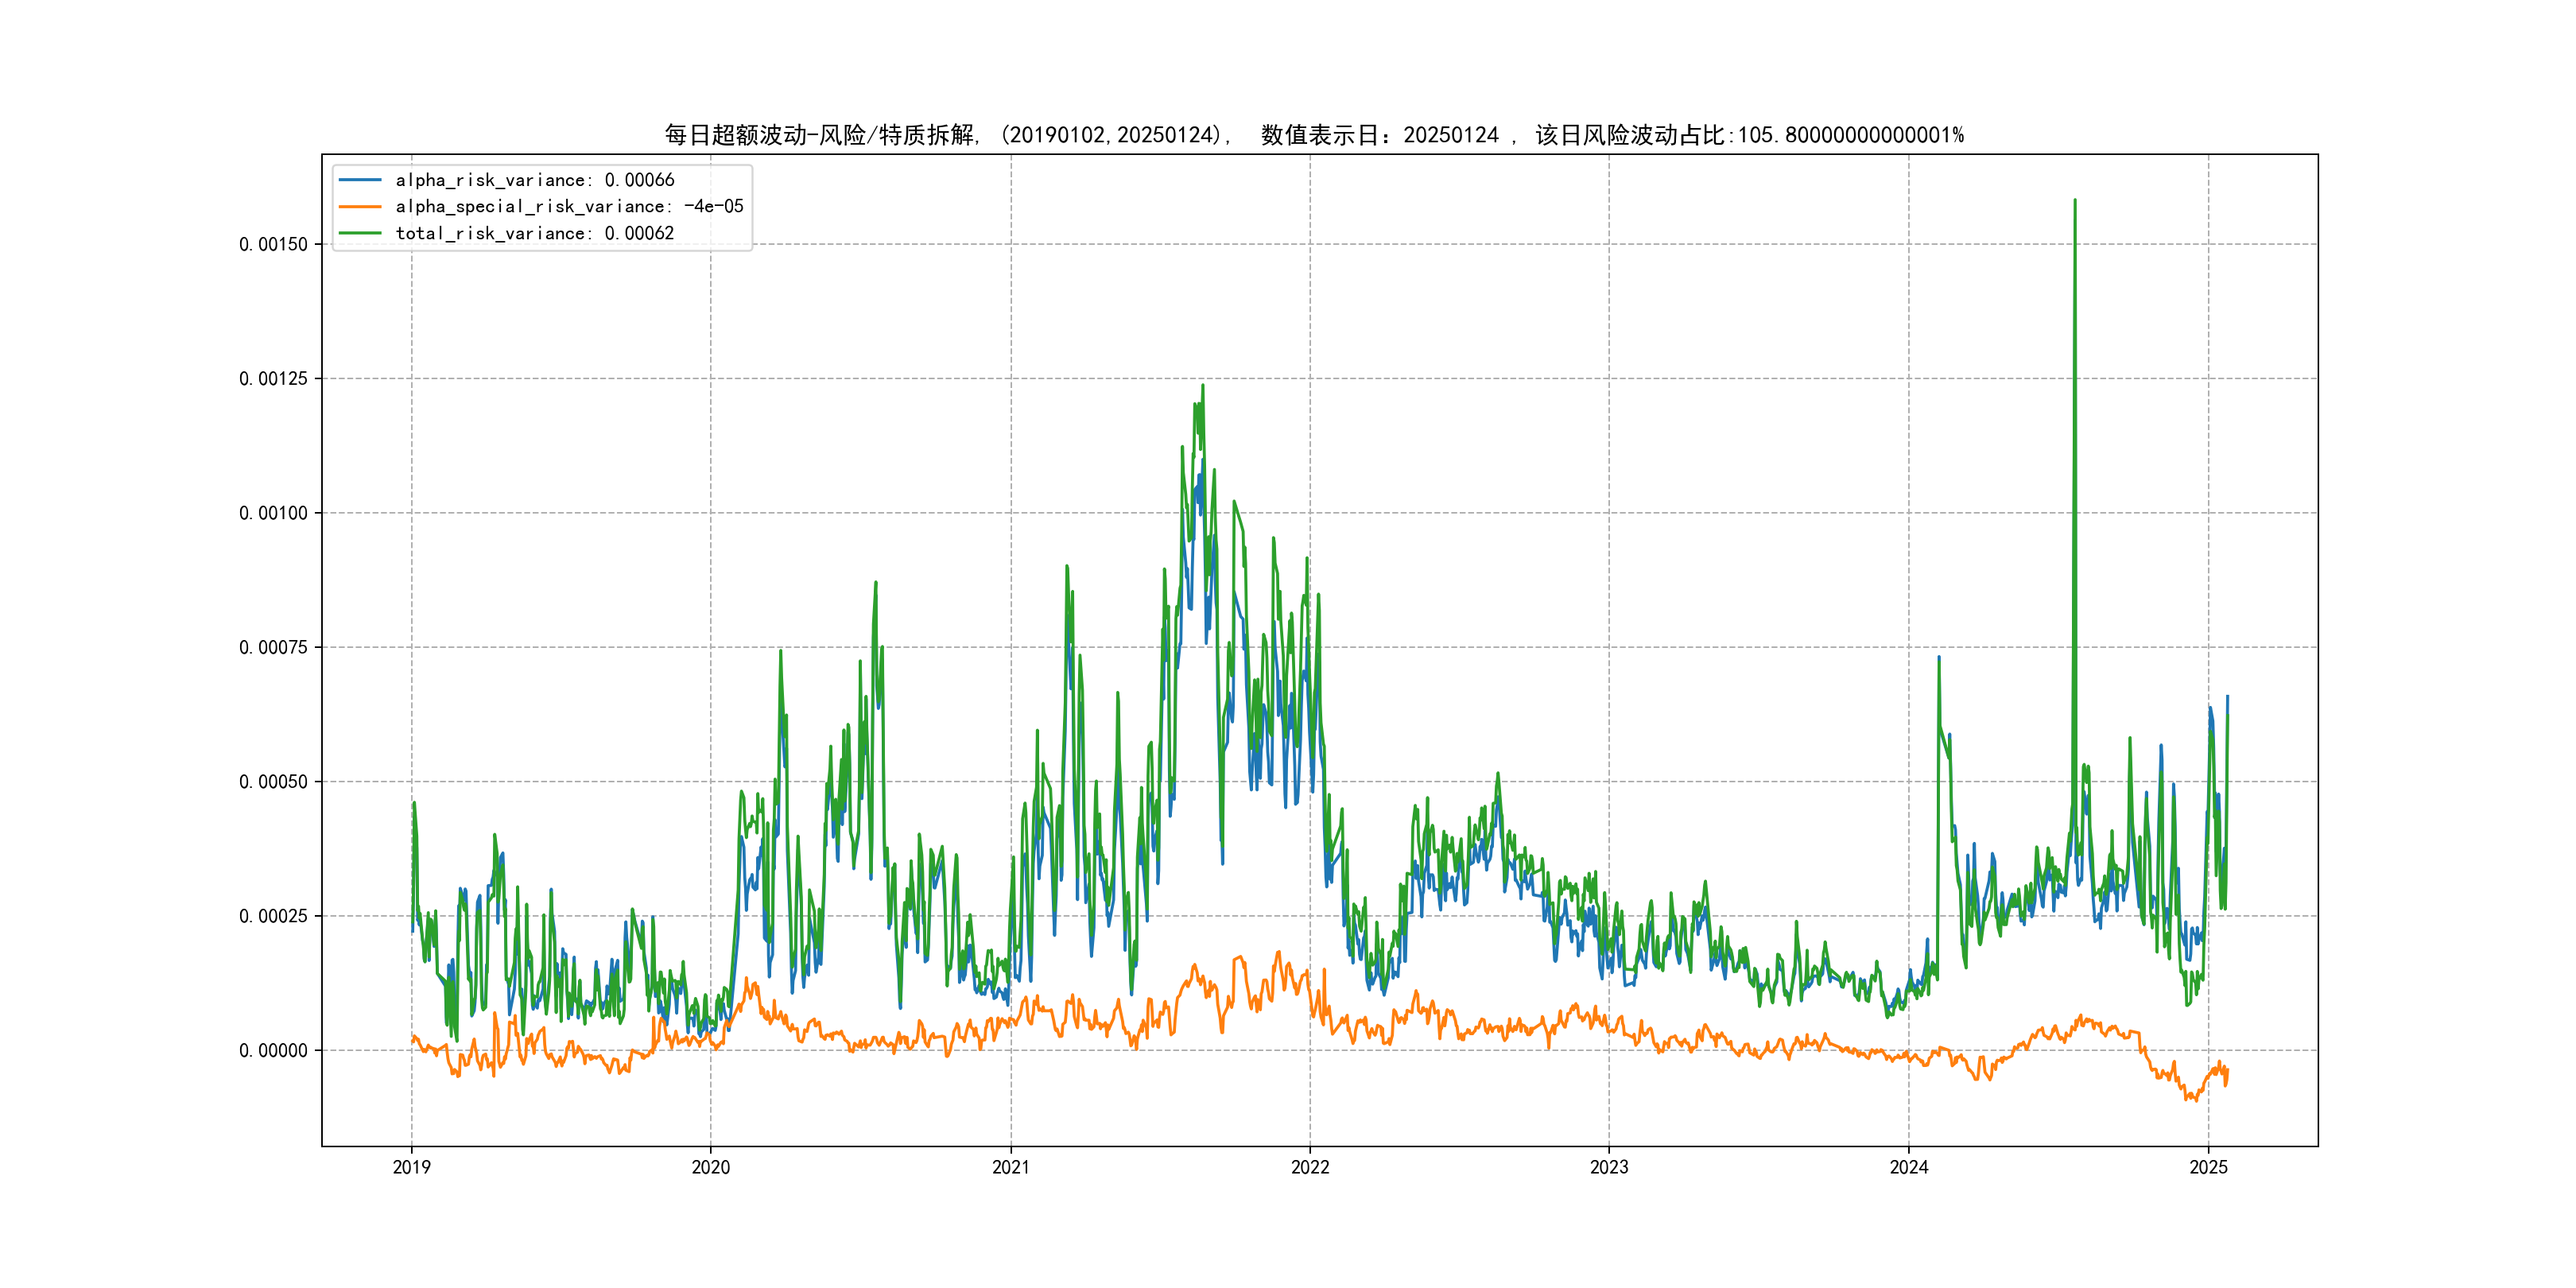Select the total_risk_variance: 0.00062 legend label
Viewport: 2576px width, 1288px height.
535,233
